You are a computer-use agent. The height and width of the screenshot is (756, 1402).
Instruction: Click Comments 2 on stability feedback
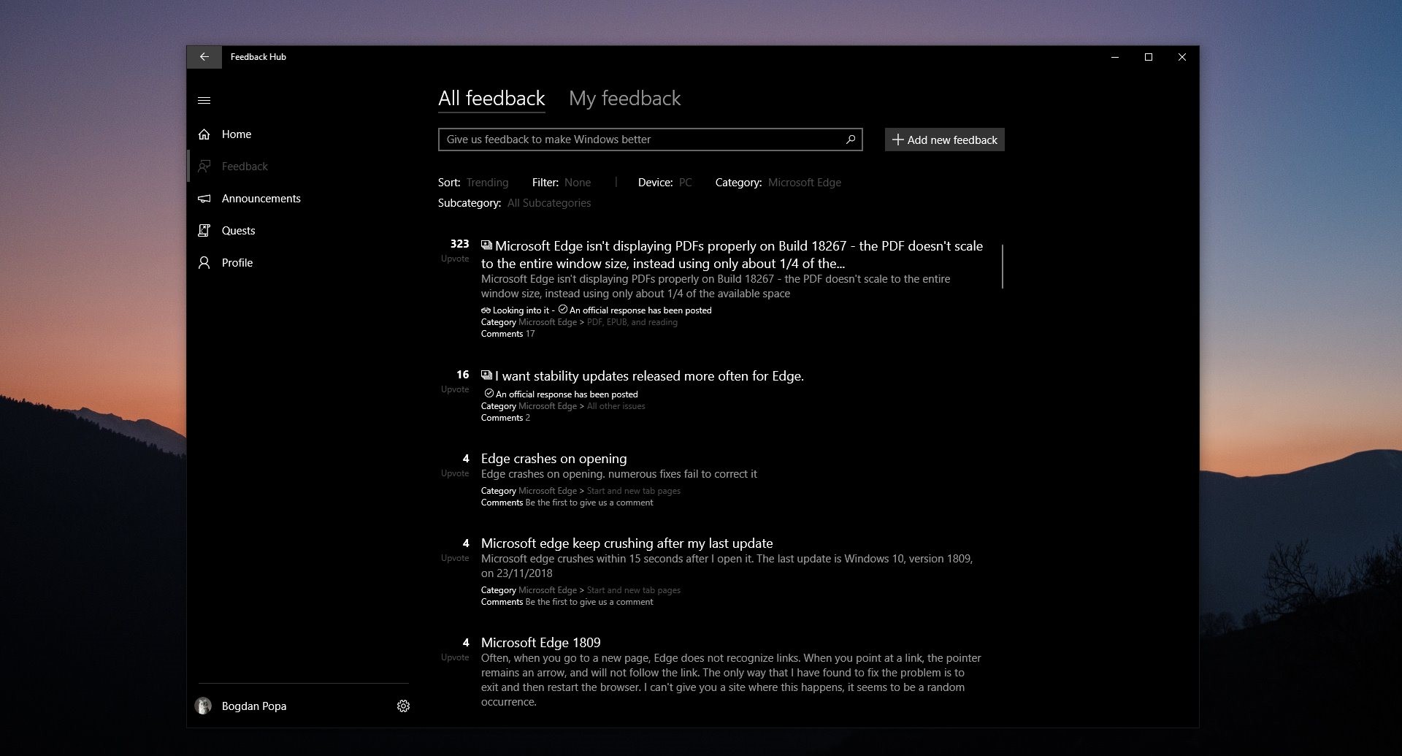pyautogui.click(x=505, y=418)
